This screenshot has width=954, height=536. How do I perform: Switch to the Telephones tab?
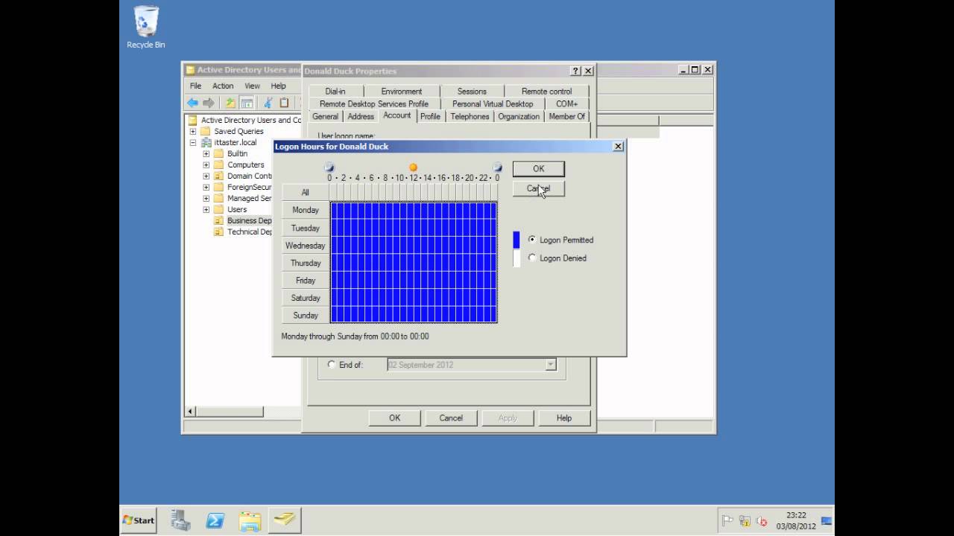coord(470,116)
